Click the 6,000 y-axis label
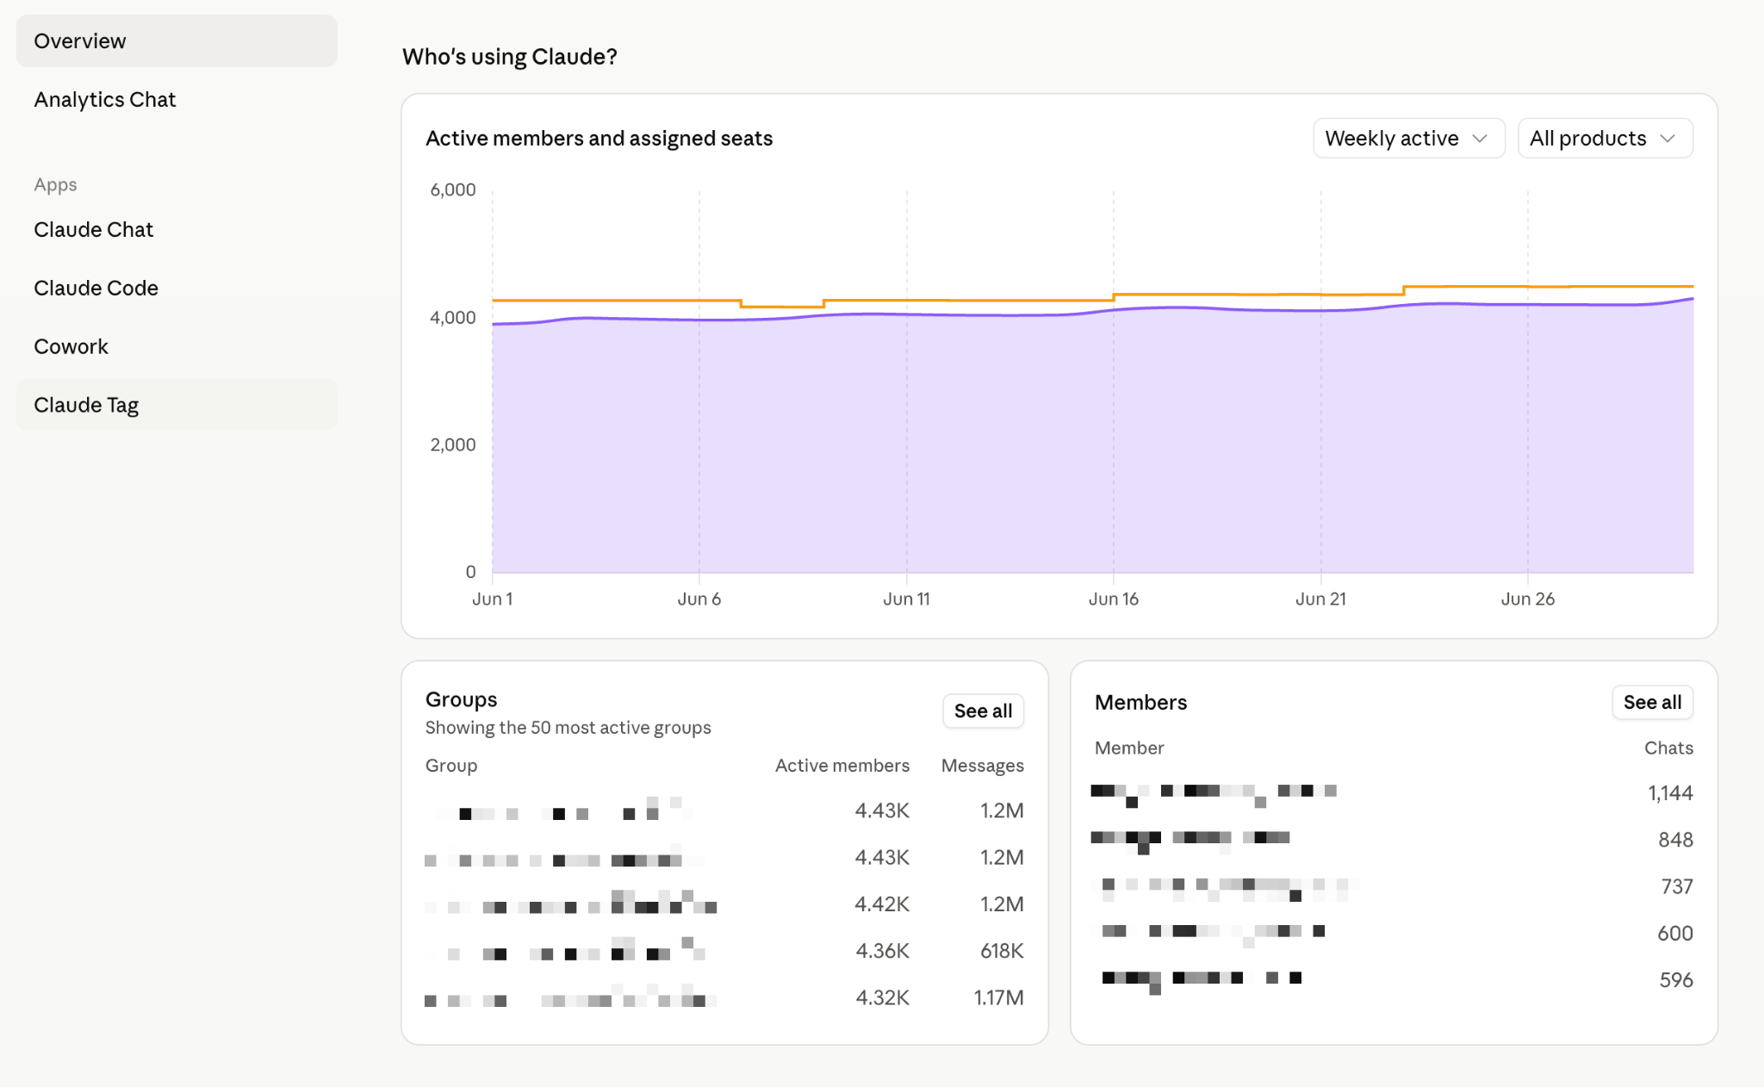 click(x=452, y=189)
